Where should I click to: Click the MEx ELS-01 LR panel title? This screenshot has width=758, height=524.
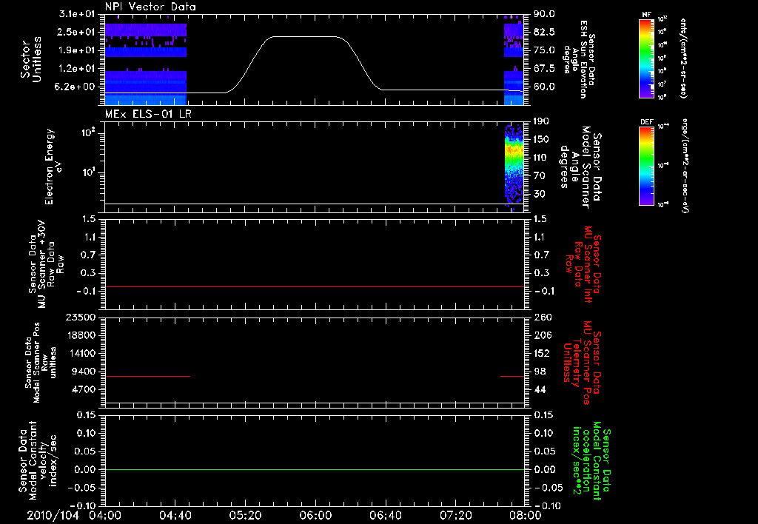tap(148, 114)
